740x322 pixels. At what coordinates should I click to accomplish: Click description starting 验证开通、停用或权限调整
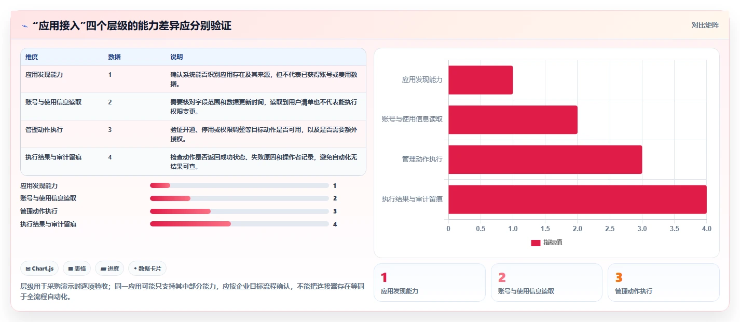264,134
